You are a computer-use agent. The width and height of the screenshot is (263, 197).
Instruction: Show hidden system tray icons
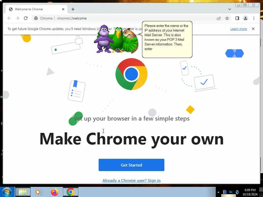(218, 192)
